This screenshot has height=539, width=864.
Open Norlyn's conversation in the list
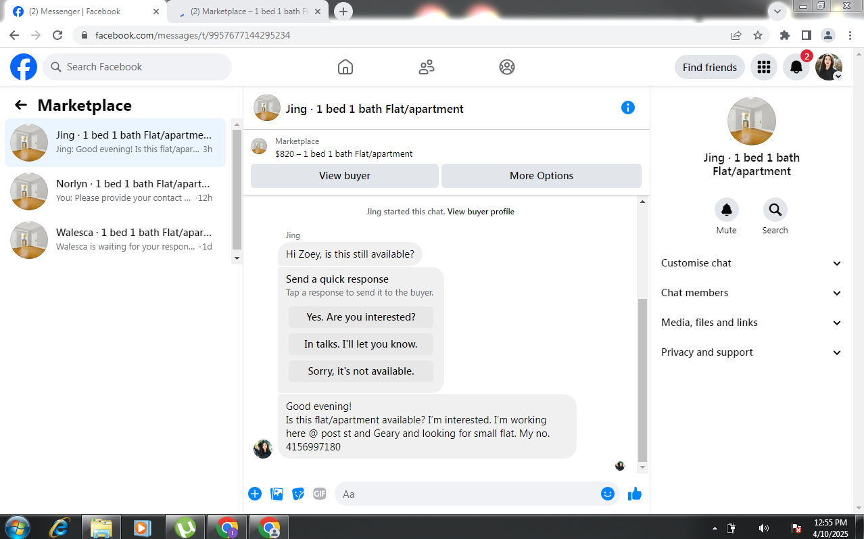click(x=116, y=191)
